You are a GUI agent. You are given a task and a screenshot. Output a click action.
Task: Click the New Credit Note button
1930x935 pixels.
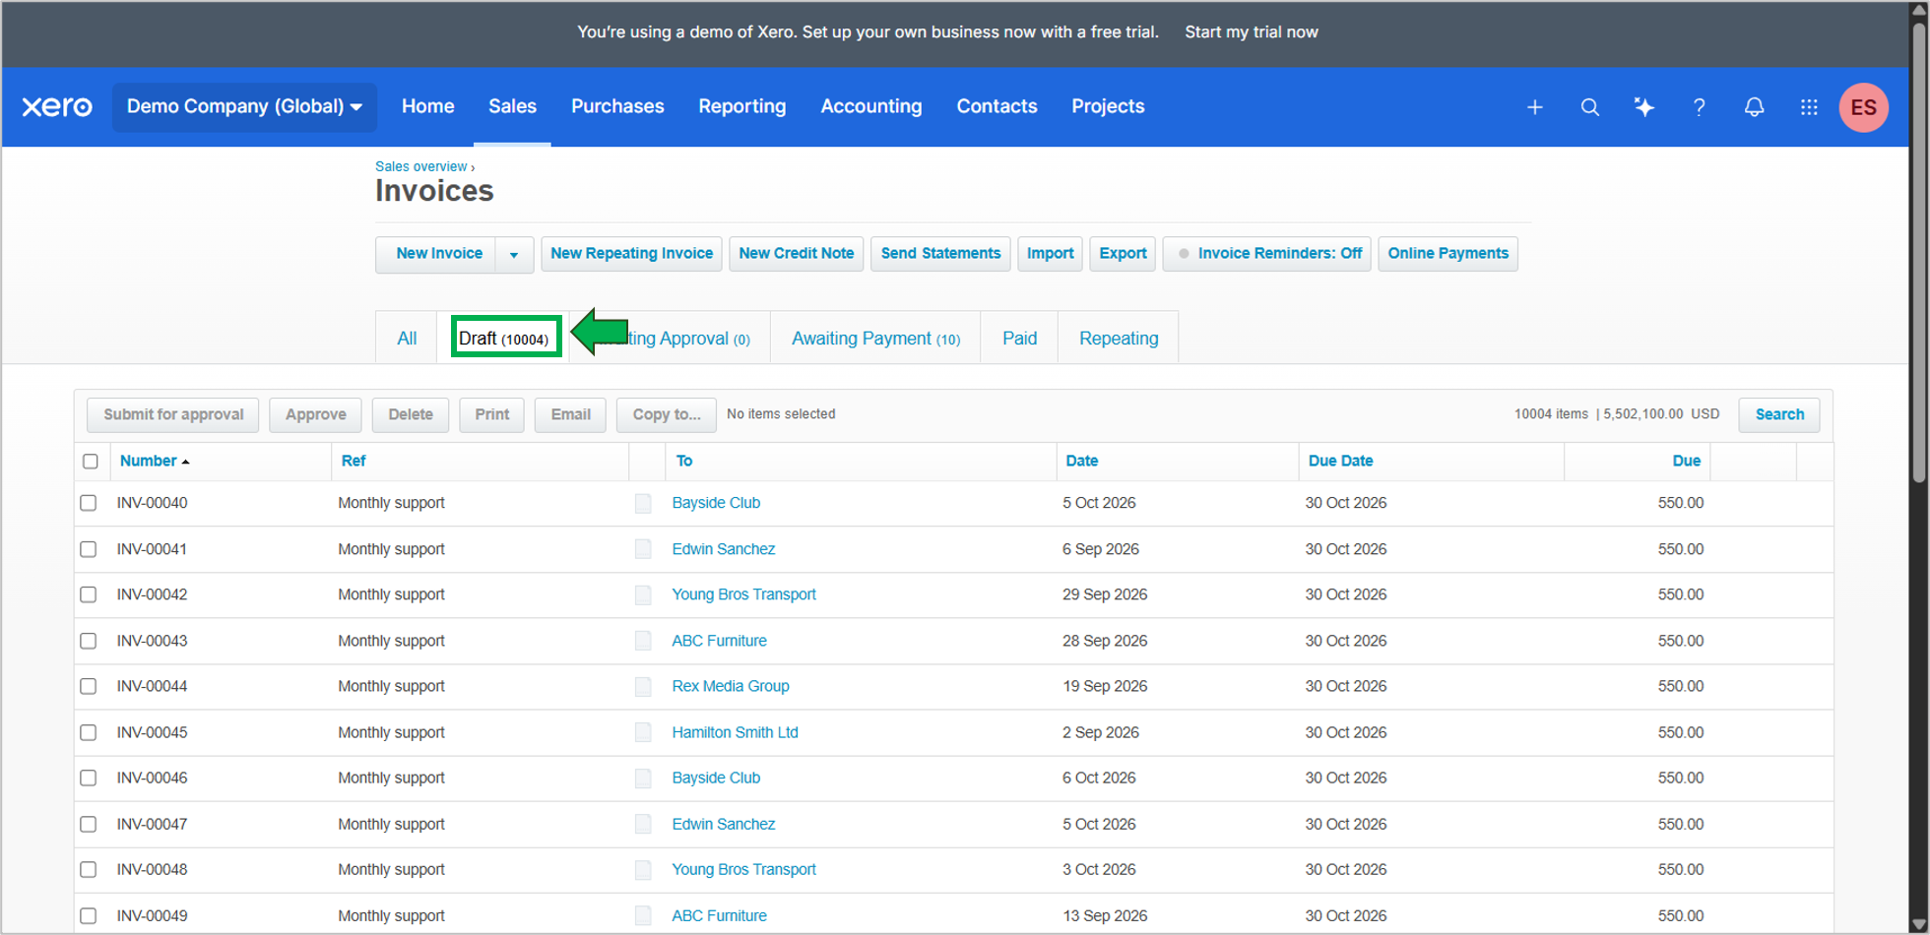point(796,254)
